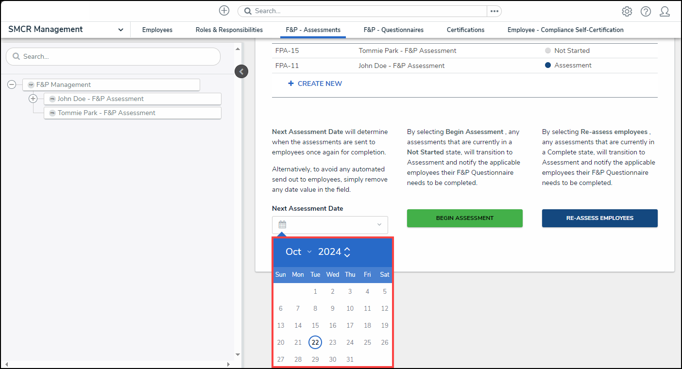Switch to the Employees tab
The width and height of the screenshot is (682, 369).
[157, 30]
